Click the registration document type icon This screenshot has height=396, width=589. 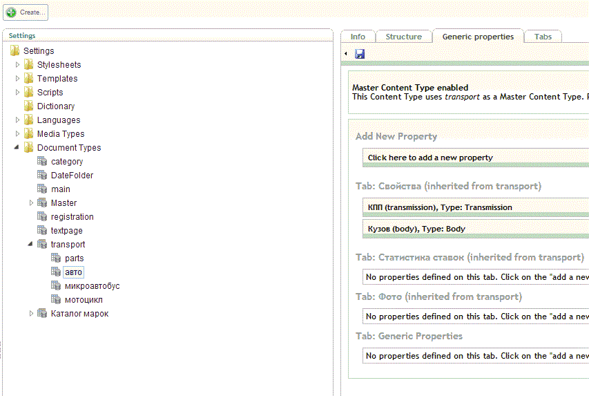tap(42, 217)
